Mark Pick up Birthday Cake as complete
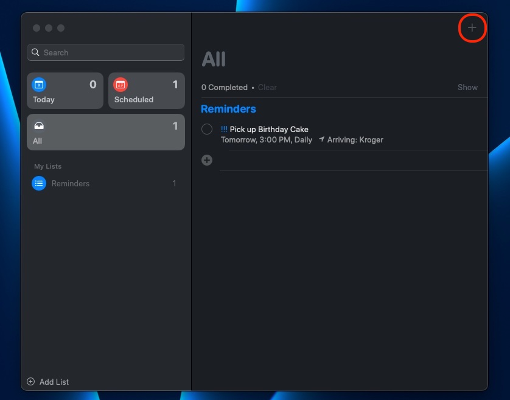The width and height of the screenshot is (510, 400). 207,129
